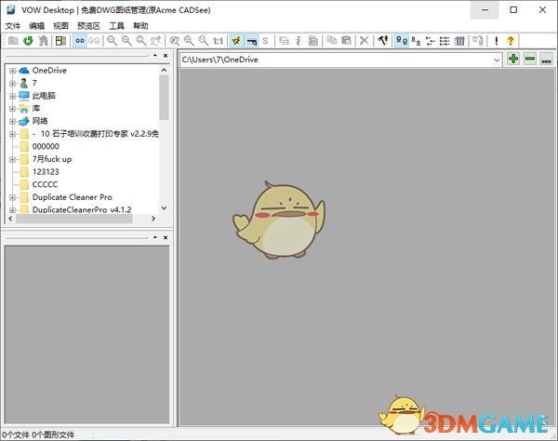Switch to list view icon
Image resolution: width=558 pixels, height=441 pixels.
point(431,41)
